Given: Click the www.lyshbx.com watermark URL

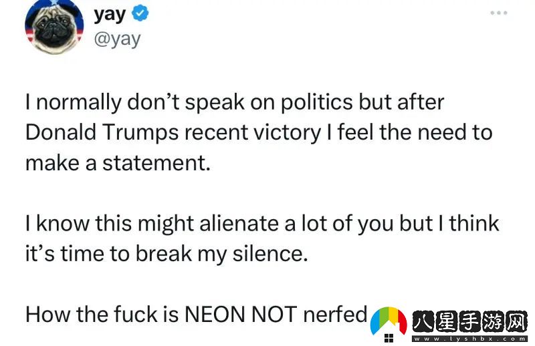Looking at the screenshot, I should 470,339.
